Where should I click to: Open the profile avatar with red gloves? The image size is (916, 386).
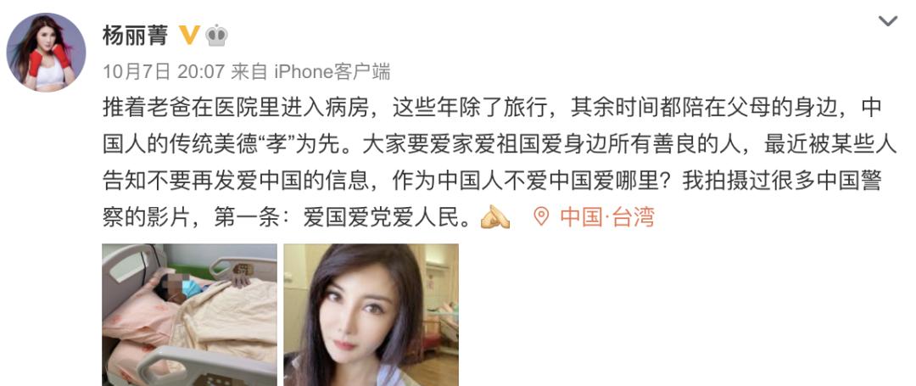pyautogui.click(x=46, y=52)
